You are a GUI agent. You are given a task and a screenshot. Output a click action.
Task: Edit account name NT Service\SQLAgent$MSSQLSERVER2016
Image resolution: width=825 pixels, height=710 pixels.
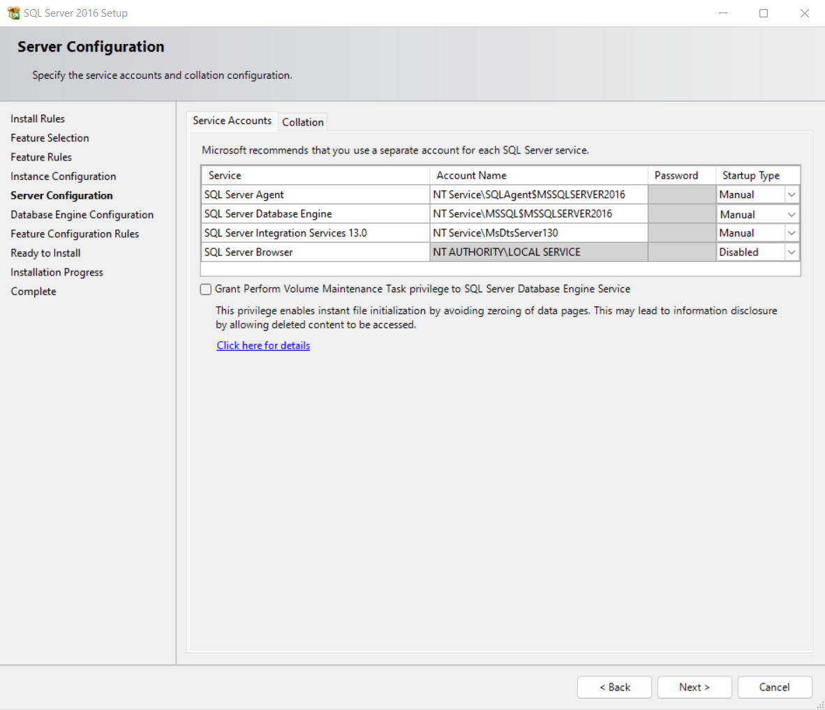coord(539,195)
